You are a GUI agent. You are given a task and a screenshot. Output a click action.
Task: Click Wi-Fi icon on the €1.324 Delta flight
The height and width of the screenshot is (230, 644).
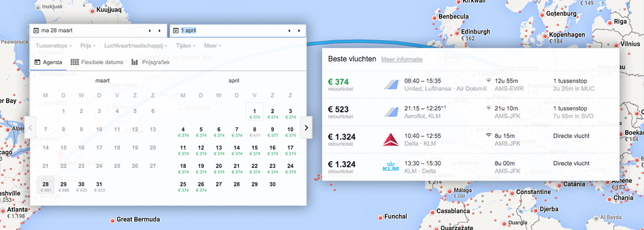489,136
